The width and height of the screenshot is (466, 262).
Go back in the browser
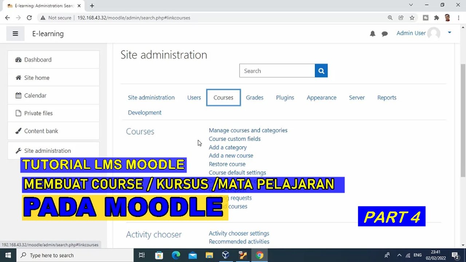[7, 17]
